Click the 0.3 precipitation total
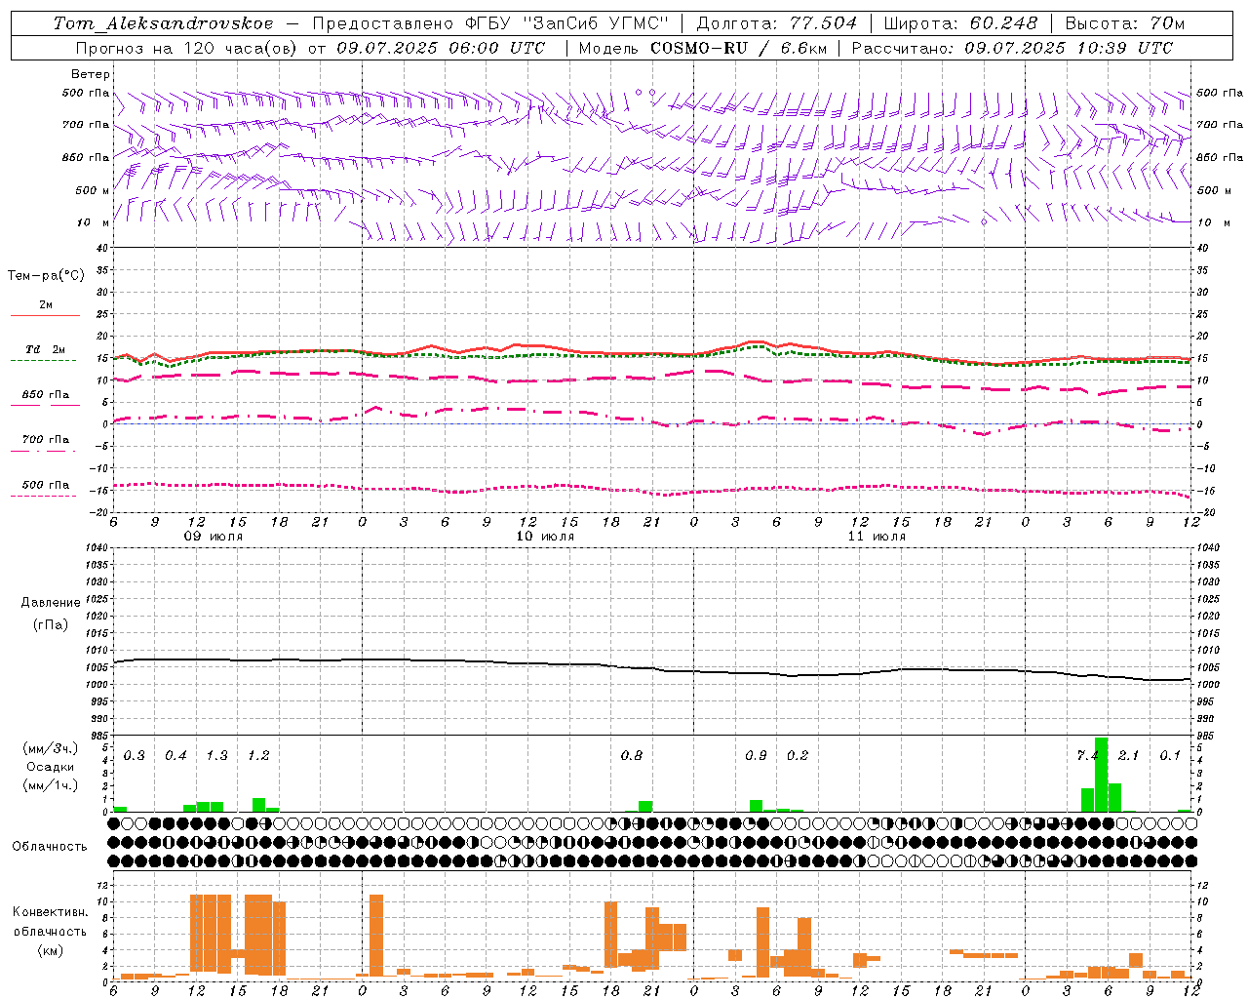Screen dimensions: 1248x999 click(134, 756)
